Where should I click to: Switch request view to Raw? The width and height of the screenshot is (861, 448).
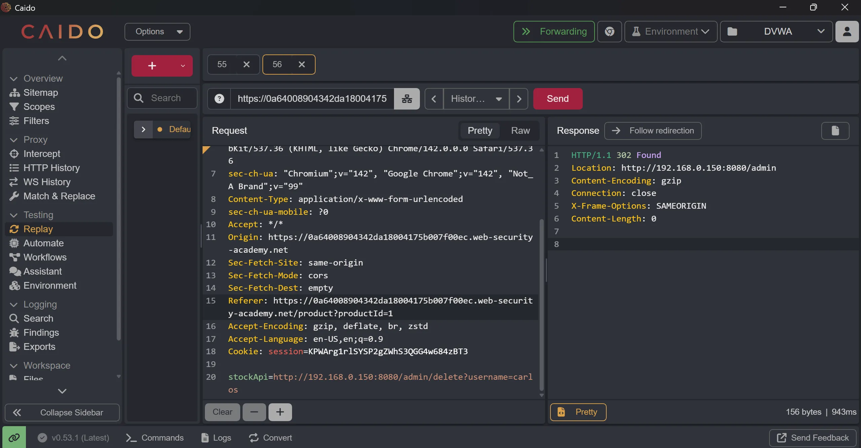[x=520, y=131]
